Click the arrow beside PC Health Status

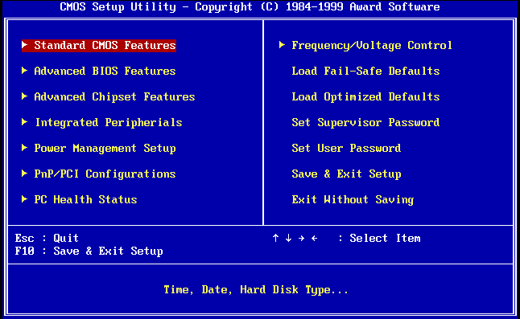click(x=24, y=199)
